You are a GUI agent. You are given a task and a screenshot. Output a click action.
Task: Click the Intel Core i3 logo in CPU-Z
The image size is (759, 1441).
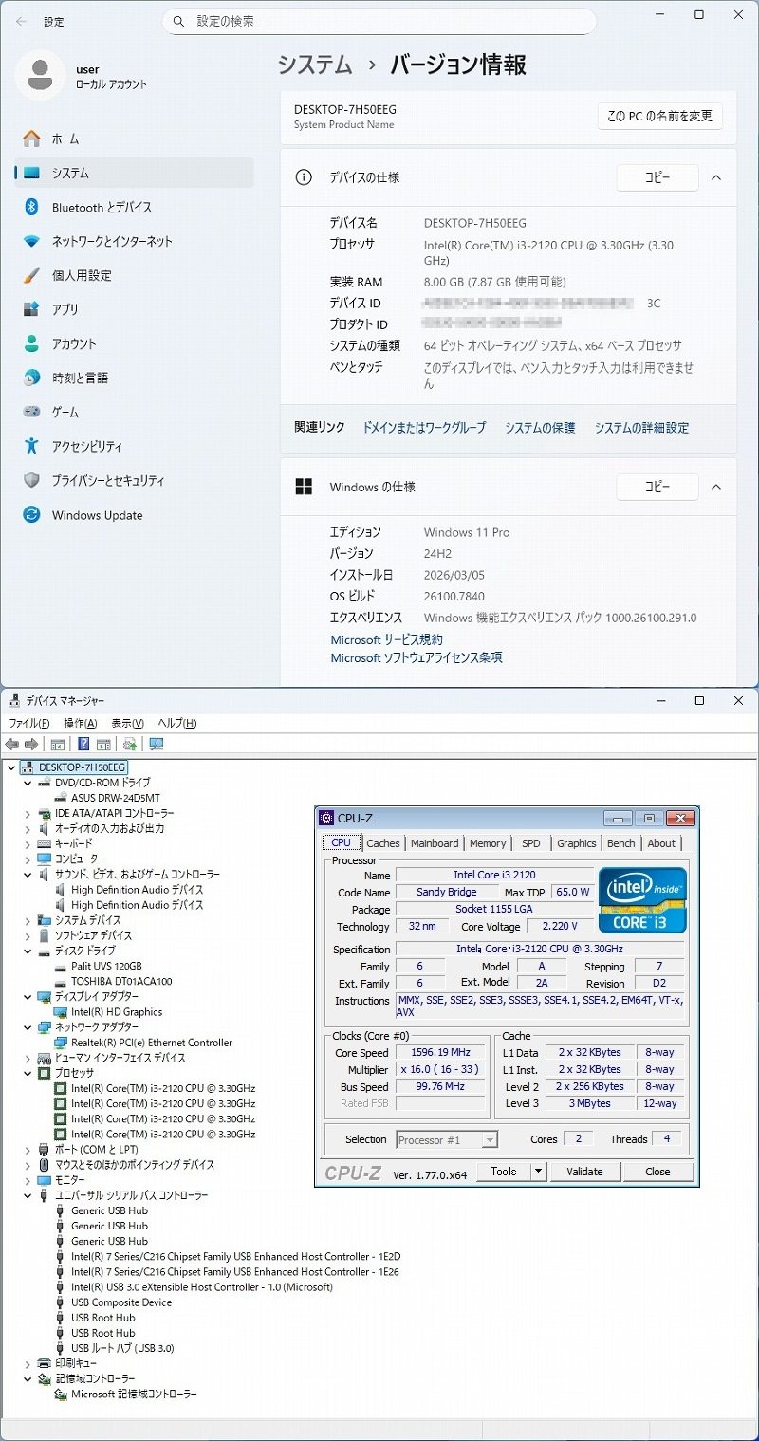click(641, 898)
